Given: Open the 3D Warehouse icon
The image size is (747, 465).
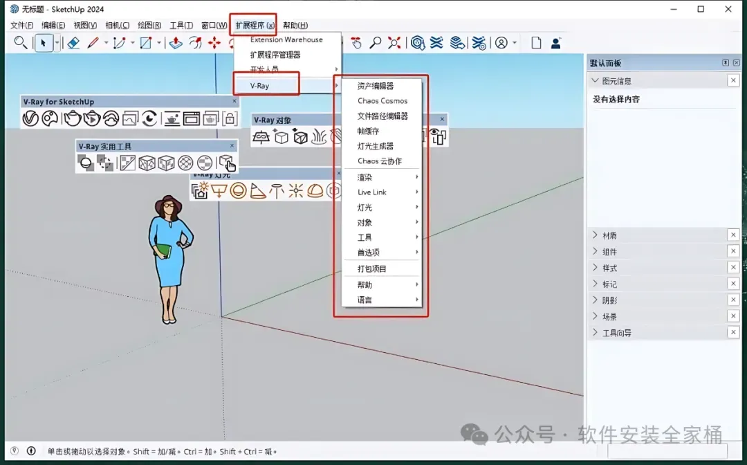Looking at the screenshot, I should point(418,43).
